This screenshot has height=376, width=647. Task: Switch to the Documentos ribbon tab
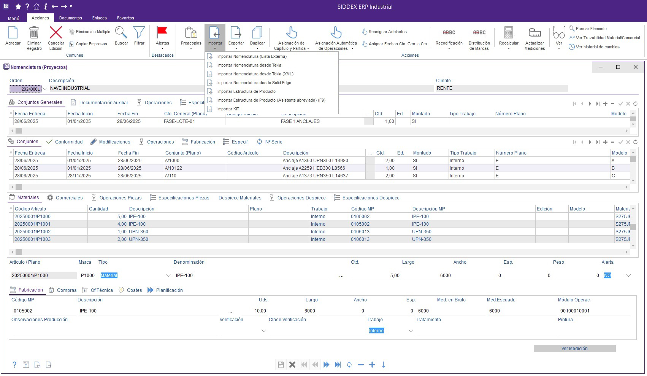[70, 18]
